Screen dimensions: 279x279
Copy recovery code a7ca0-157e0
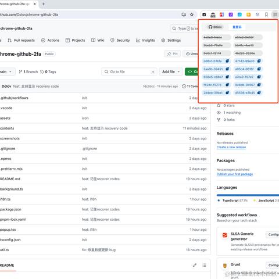pyautogui.click(x=259, y=77)
